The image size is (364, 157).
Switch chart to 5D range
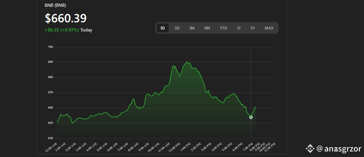tap(177, 28)
